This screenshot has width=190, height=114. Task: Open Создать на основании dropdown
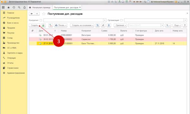(82, 25)
